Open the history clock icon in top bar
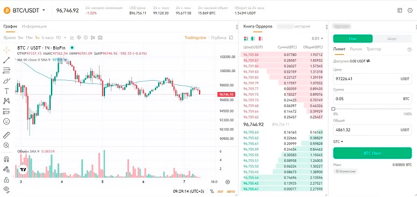The width and height of the screenshot is (417, 197). [410, 10]
